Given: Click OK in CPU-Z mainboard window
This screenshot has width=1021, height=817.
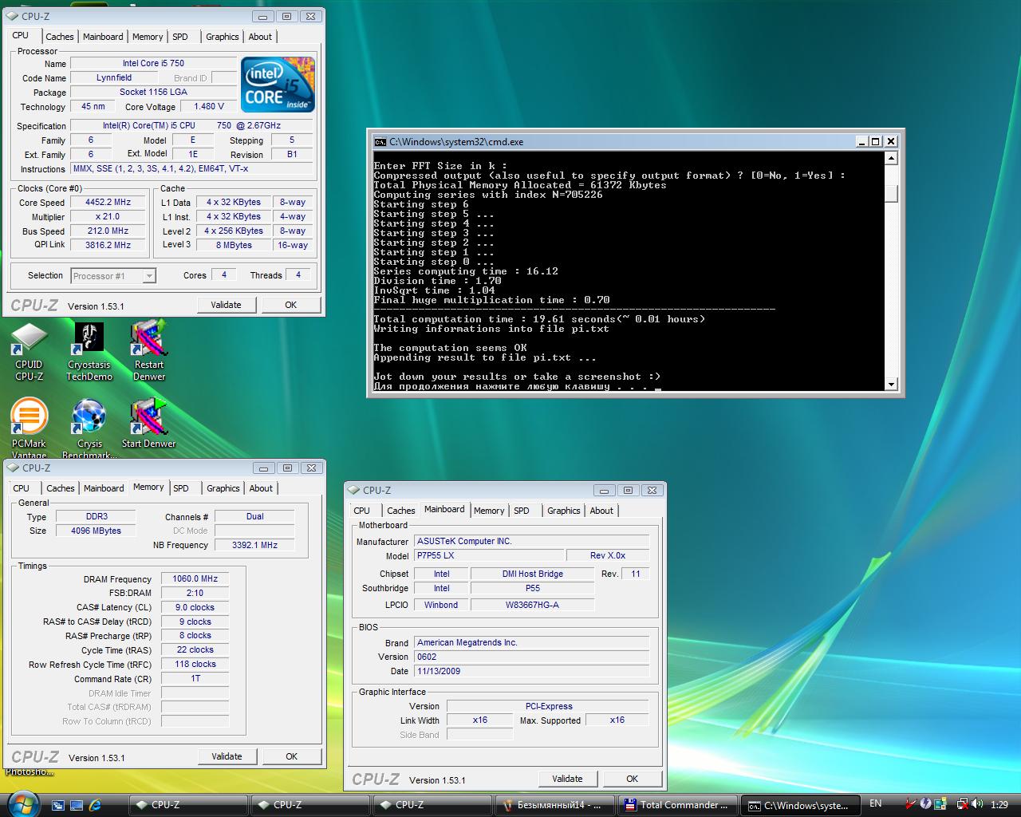Looking at the screenshot, I should [x=633, y=779].
